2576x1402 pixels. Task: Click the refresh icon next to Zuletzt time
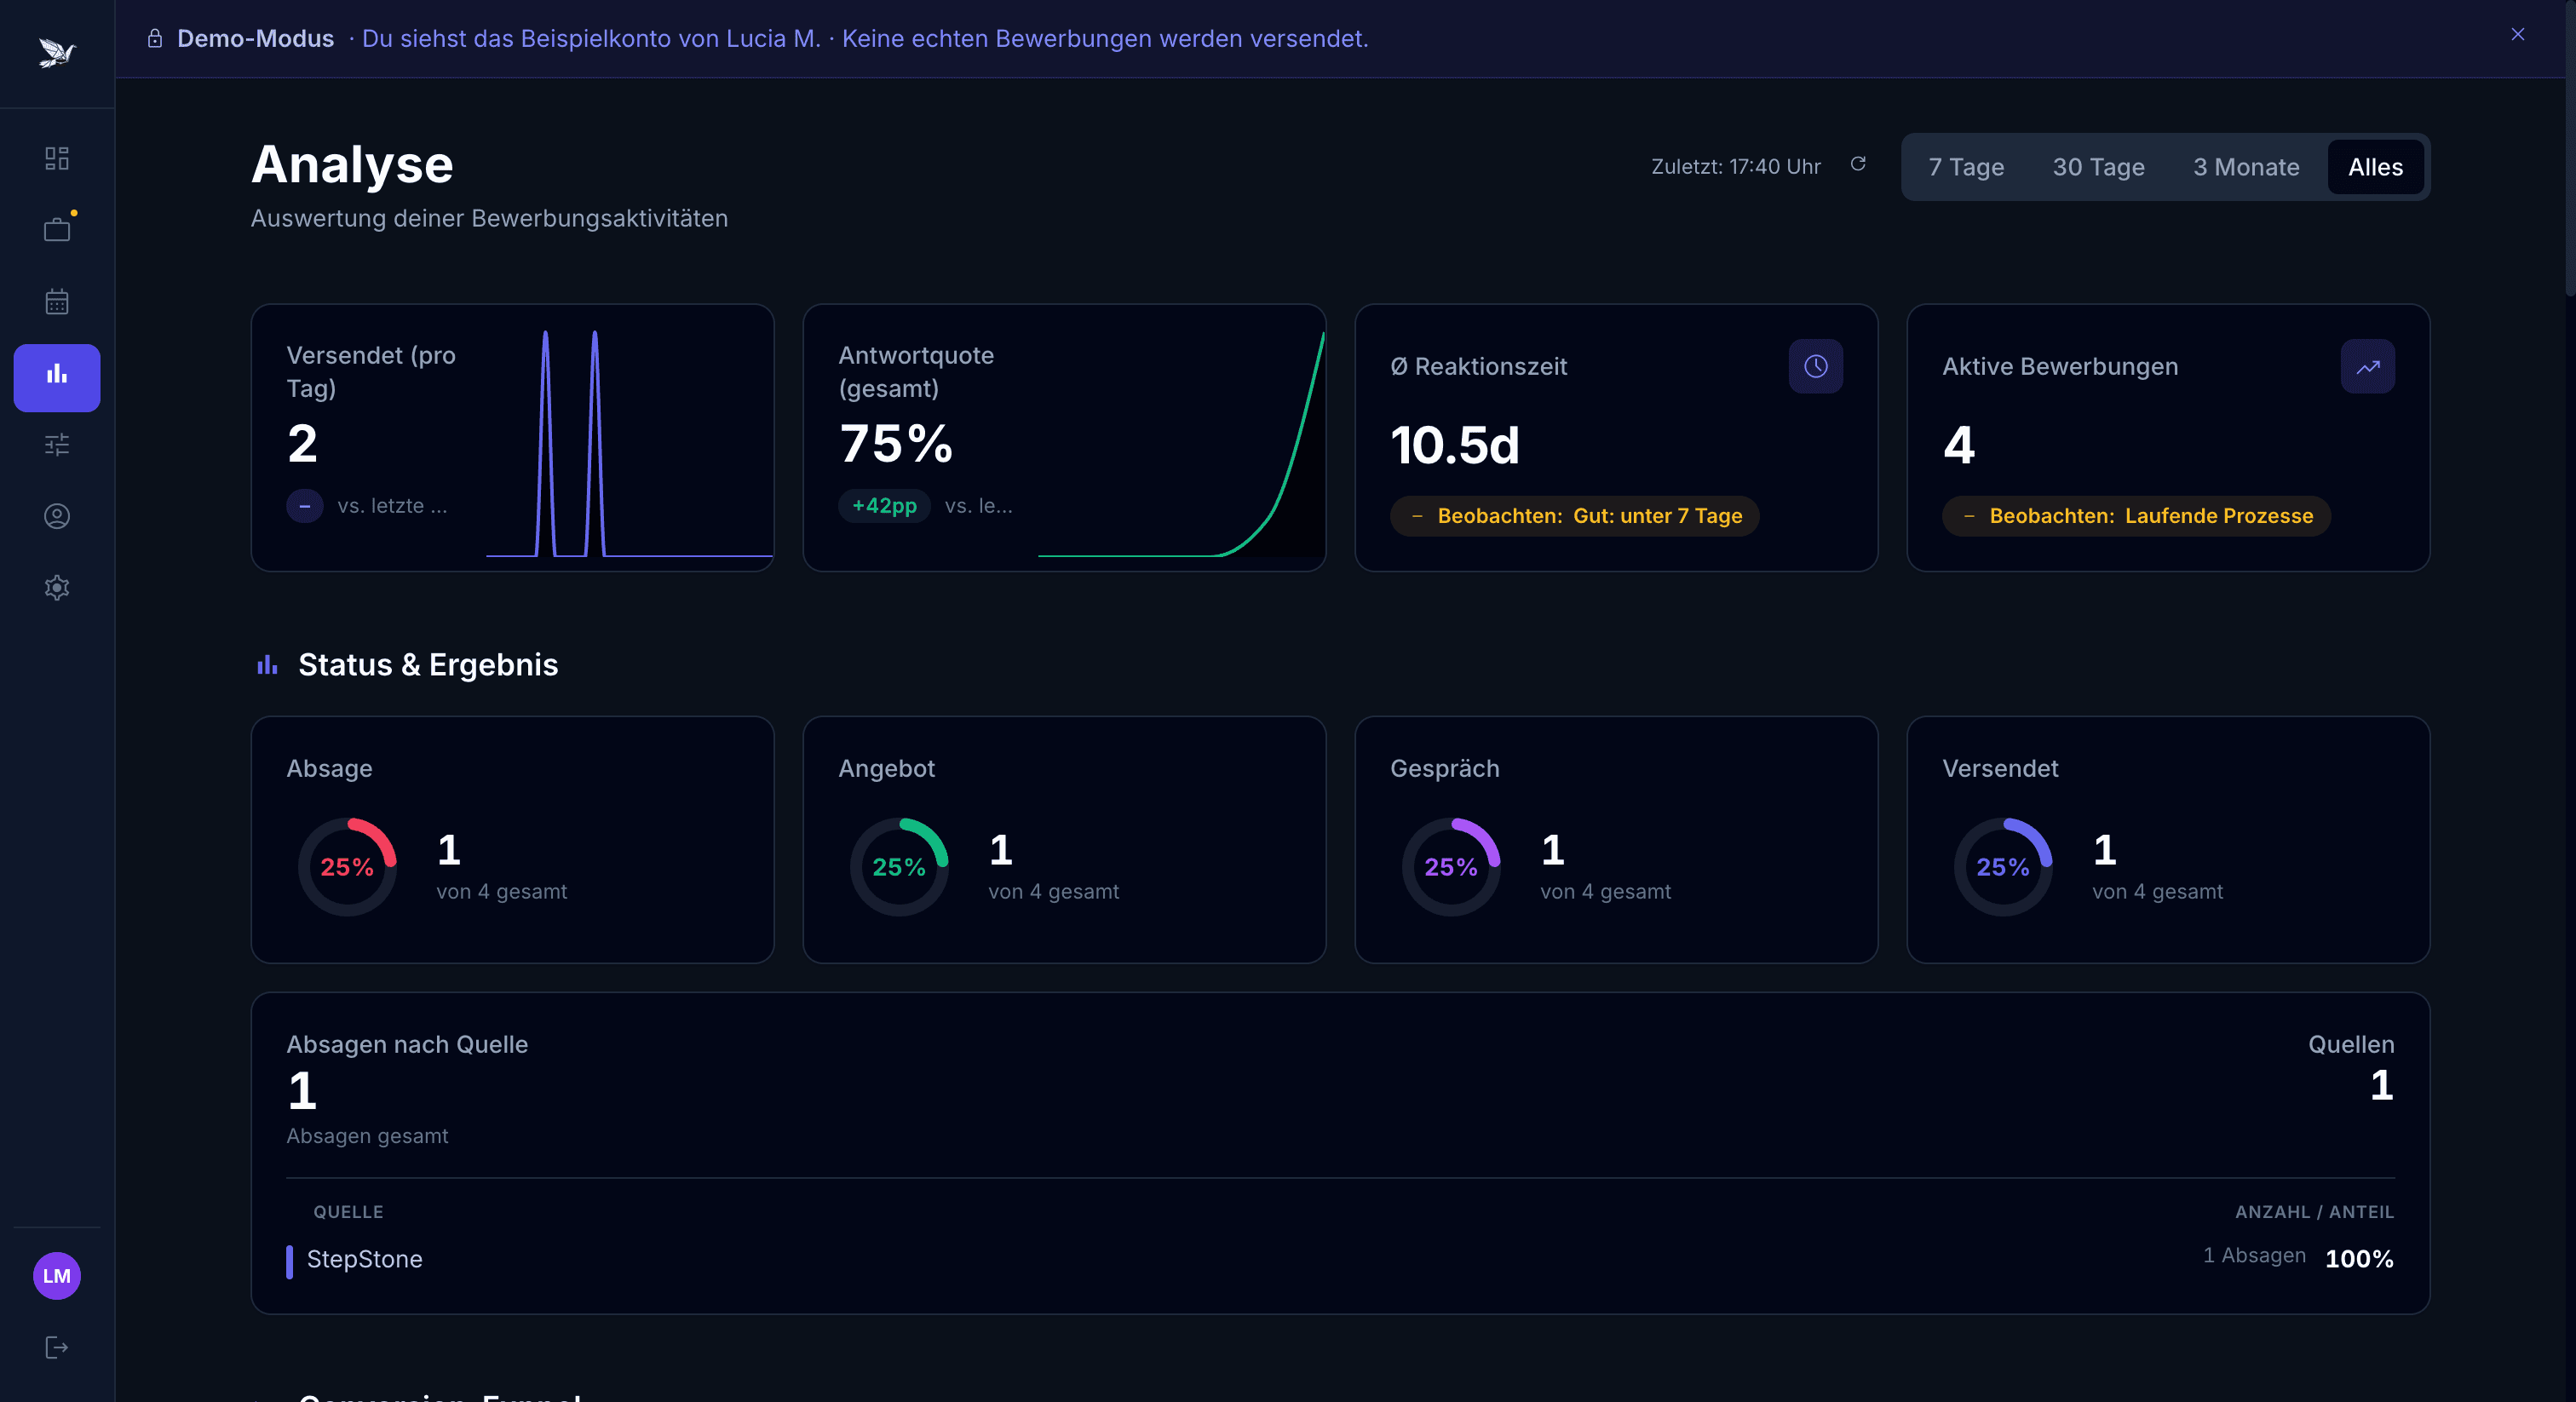pos(1858,164)
